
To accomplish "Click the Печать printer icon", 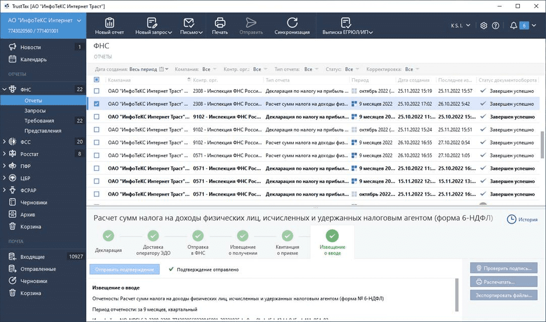I will [220, 23].
